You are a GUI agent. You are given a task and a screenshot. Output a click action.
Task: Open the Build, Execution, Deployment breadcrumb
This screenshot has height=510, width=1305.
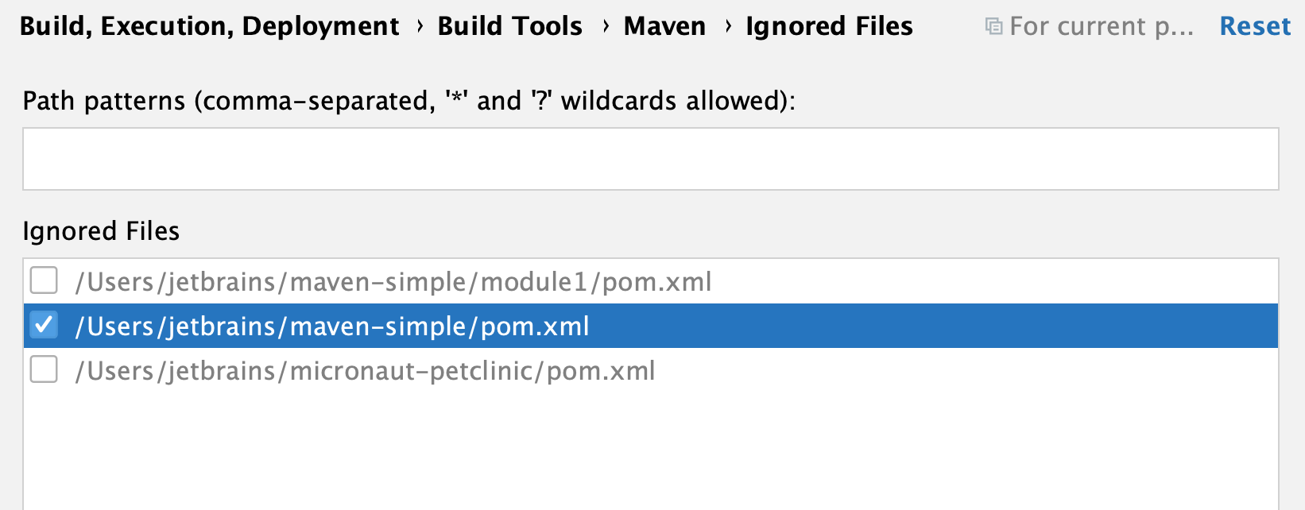click(x=209, y=25)
